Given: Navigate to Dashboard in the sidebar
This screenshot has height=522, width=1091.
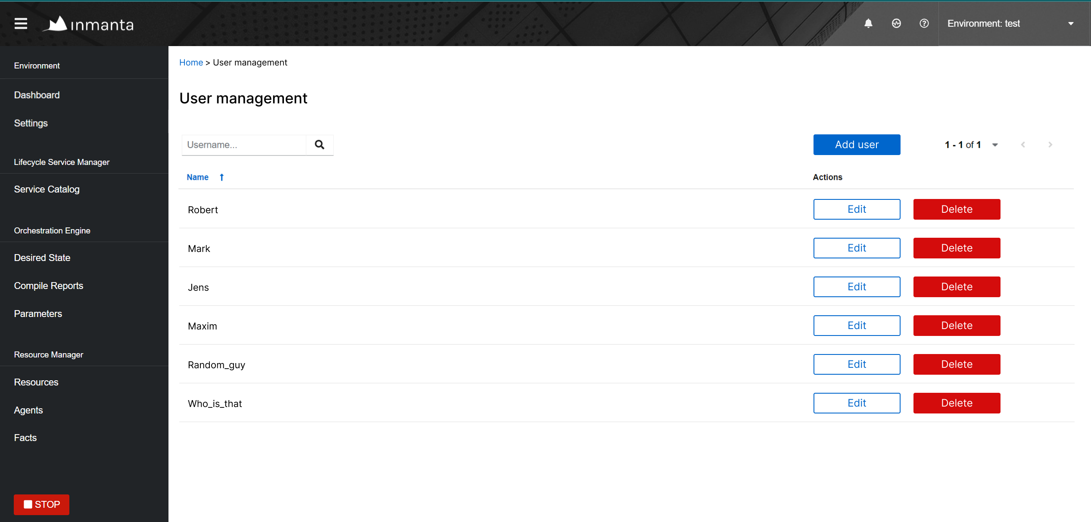Looking at the screenshot, I should pos(37,95).
